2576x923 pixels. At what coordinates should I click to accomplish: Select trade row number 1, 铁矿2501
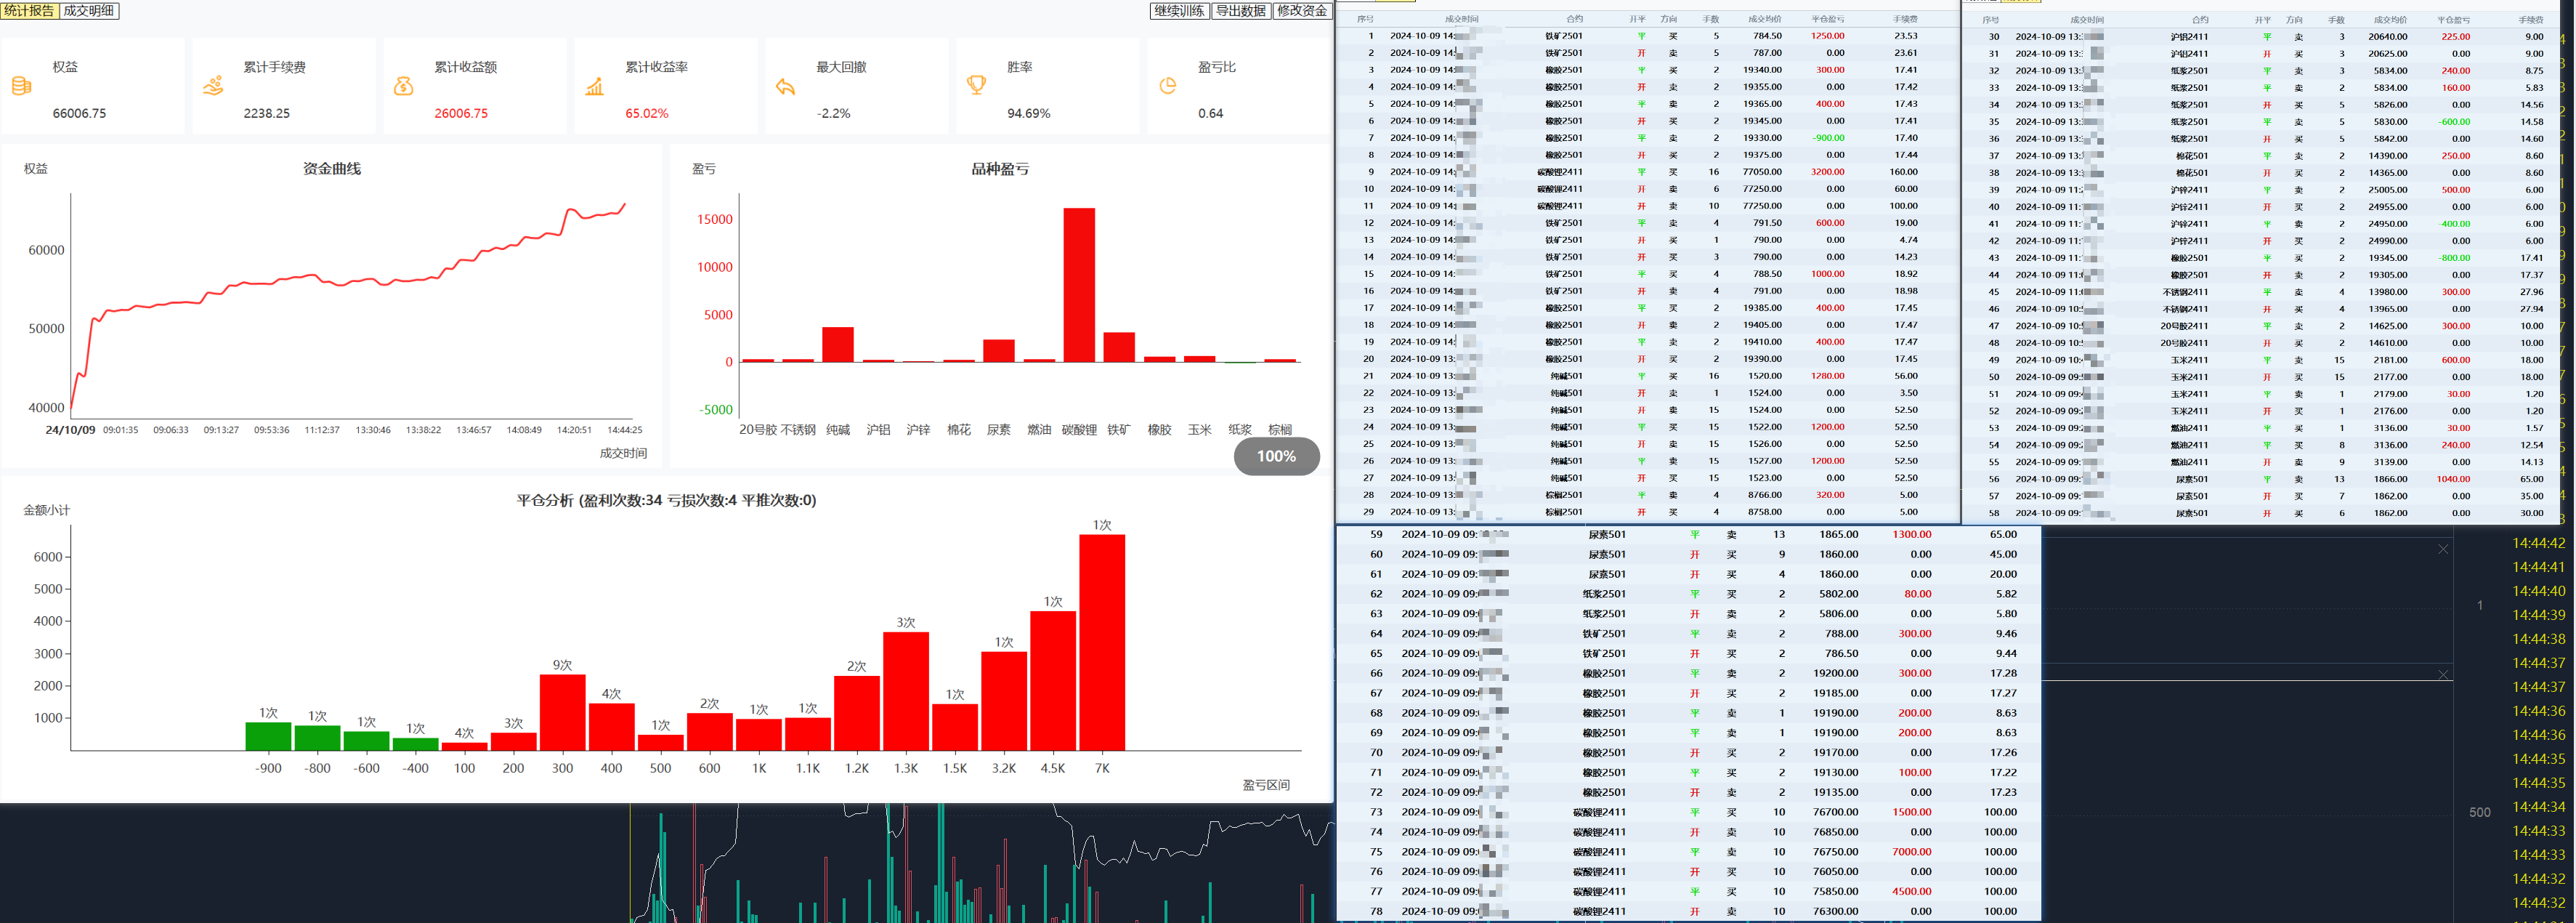[x=1648, y=36]
